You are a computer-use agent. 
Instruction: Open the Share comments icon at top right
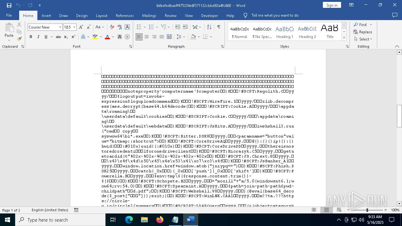coord(395,15)
